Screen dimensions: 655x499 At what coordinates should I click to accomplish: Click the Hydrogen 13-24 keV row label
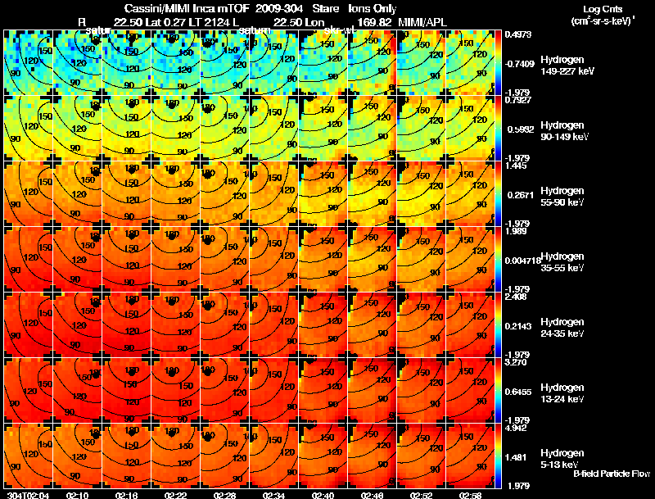[562, 393]
